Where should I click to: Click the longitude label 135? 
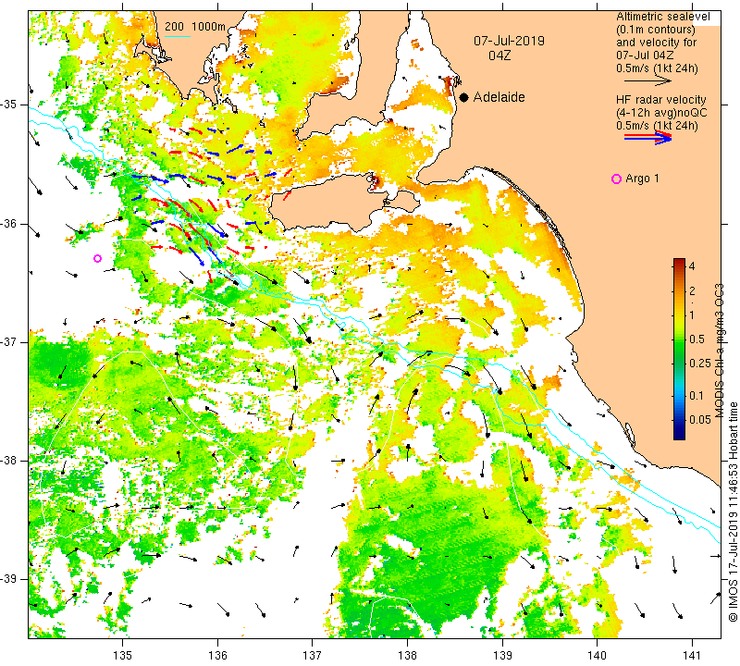[123, 656]
